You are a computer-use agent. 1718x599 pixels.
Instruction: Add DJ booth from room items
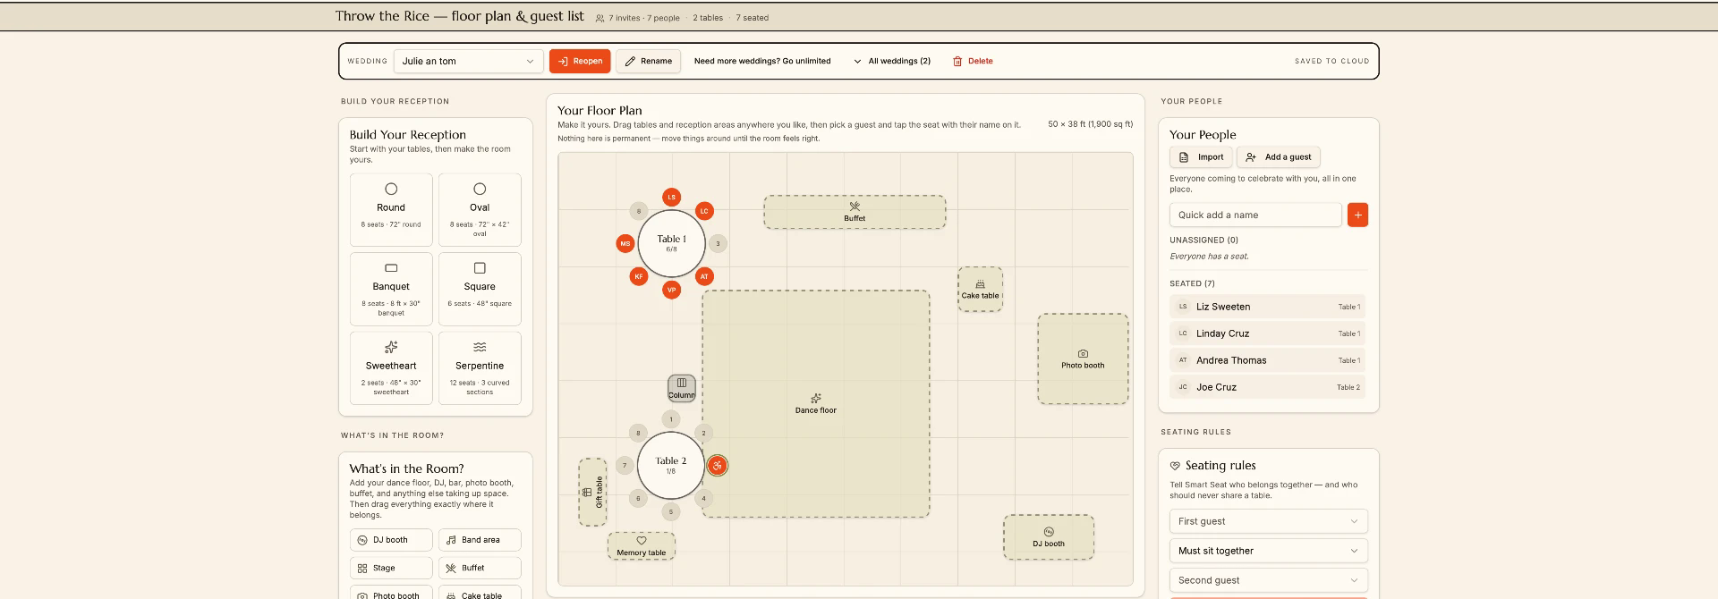[391, 540]
